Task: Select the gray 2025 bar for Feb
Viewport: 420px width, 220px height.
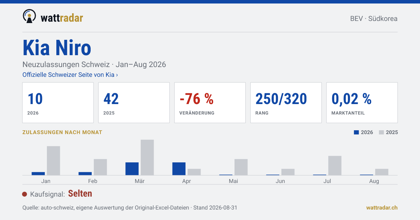Action: pos(100,167)
